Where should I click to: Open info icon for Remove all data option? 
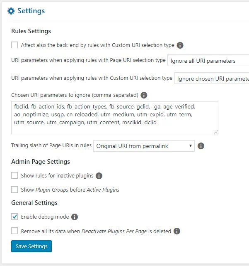point(177,231)
